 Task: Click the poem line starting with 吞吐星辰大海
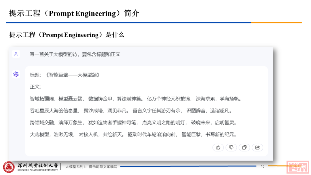coord(131,111)
